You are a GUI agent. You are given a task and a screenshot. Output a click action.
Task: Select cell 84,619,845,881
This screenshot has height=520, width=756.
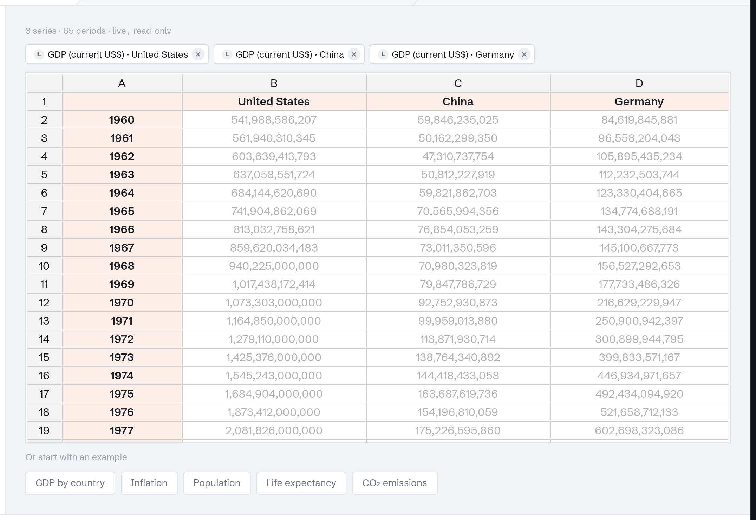(x=639, y=120)
